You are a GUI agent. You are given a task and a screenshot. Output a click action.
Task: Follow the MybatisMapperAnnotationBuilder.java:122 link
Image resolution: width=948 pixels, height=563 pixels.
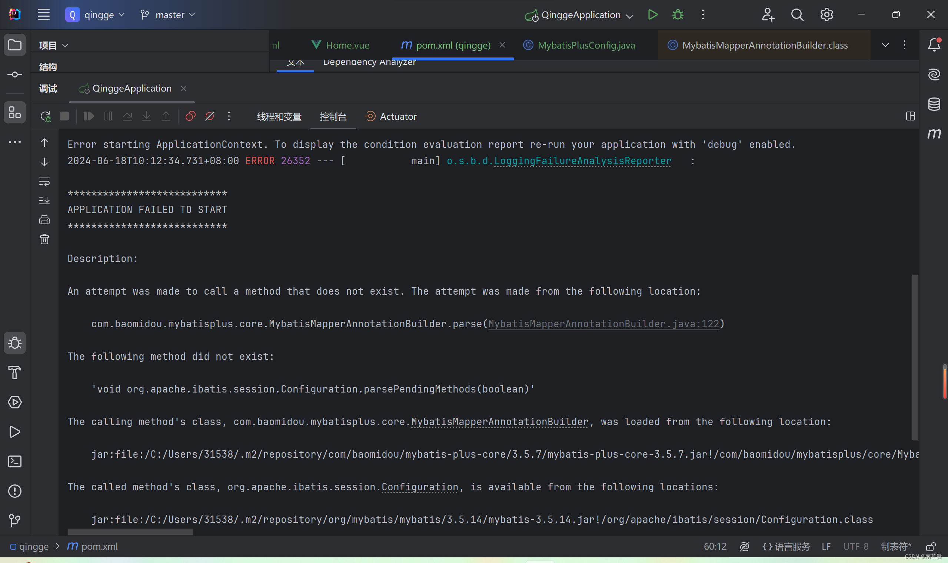point(604,324)
